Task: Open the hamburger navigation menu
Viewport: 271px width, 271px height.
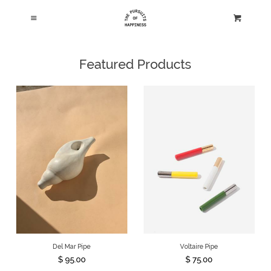Action: pos(34,18)
